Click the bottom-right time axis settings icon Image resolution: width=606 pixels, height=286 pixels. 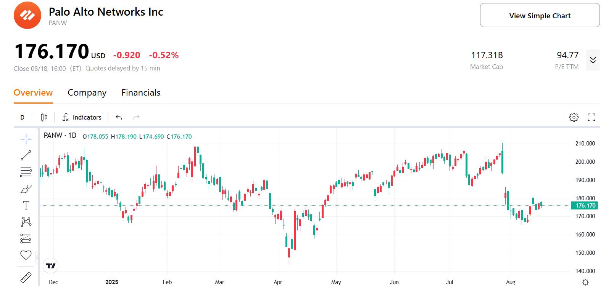585,282
